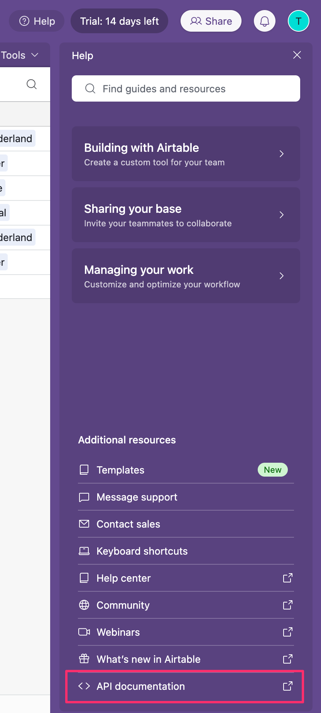
Task: Close the Help panel
Action: tap(297, 55)
